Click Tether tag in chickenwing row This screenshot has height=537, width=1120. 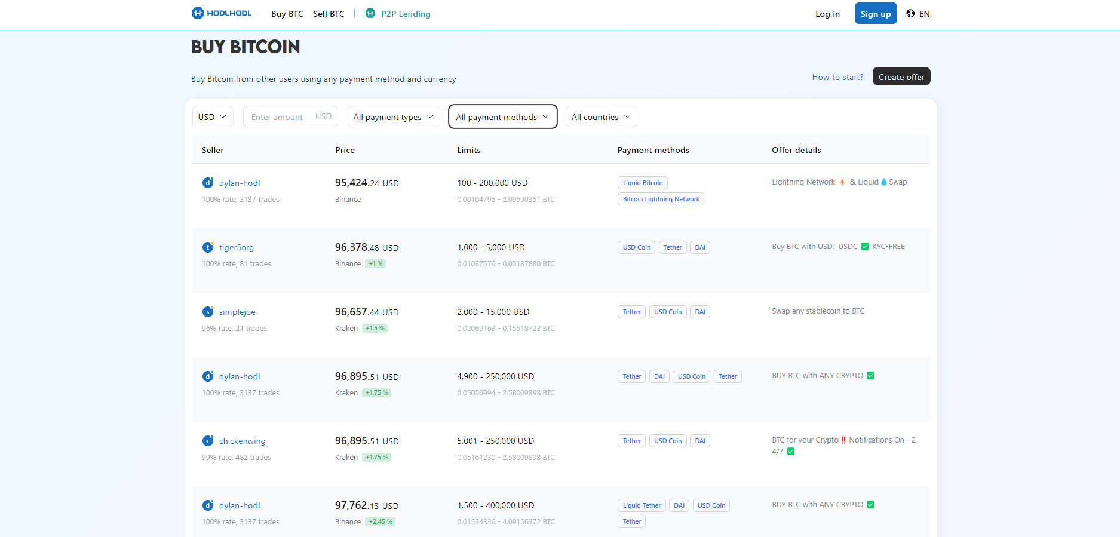pyautogui.click(x=631, y=441)
